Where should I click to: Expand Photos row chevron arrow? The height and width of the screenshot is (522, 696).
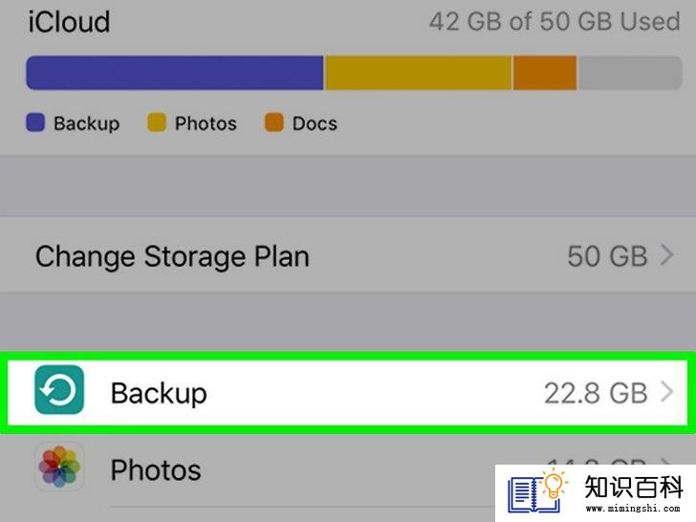click(666, 462)
